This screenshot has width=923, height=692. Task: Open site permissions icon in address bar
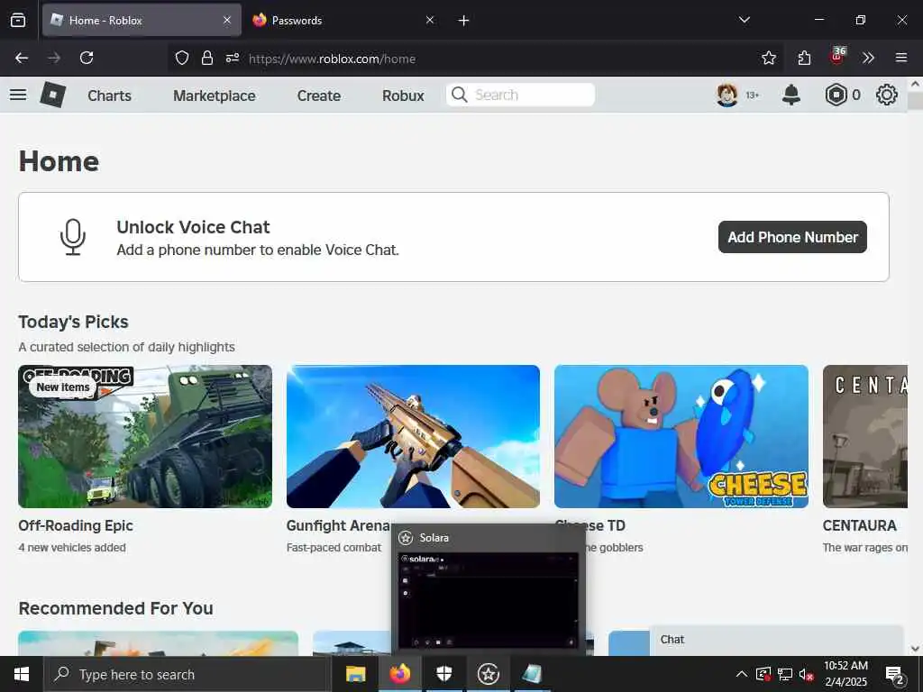tap(233, 58)
